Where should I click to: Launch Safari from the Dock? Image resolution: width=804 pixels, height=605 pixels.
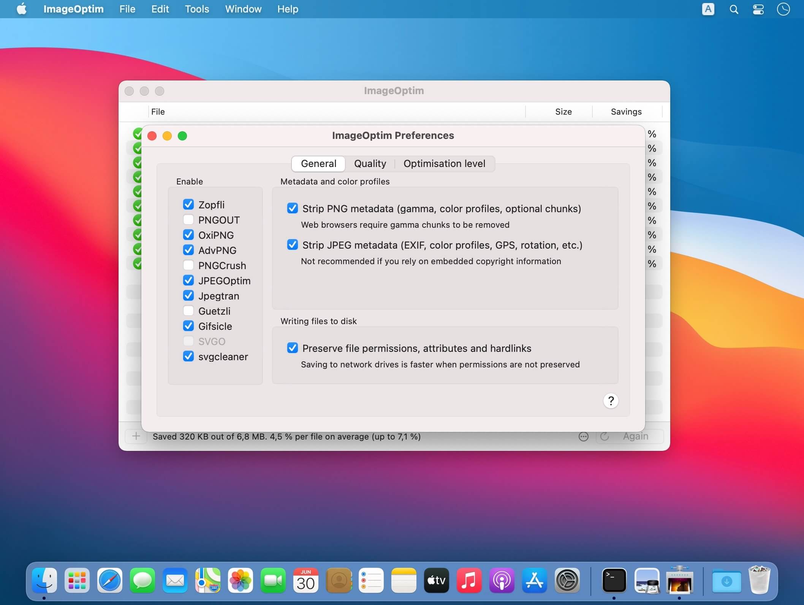point(110,580)
